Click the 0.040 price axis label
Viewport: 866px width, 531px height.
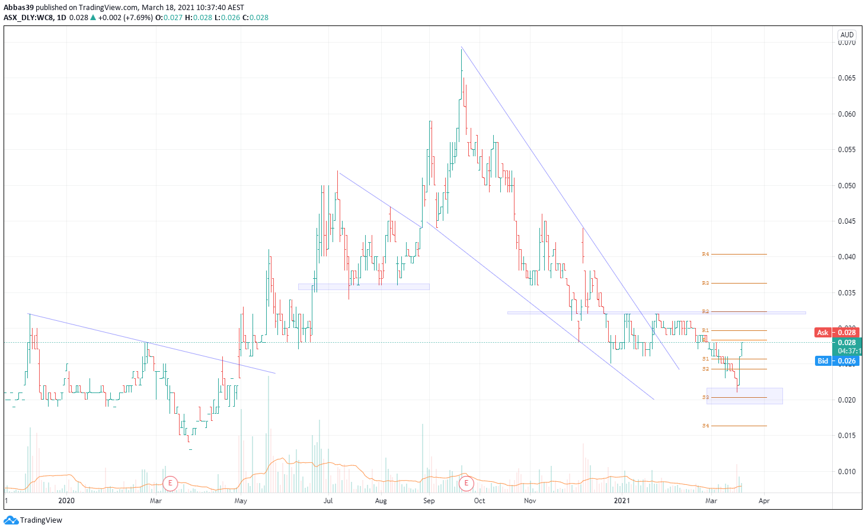[x=847, y=257]
